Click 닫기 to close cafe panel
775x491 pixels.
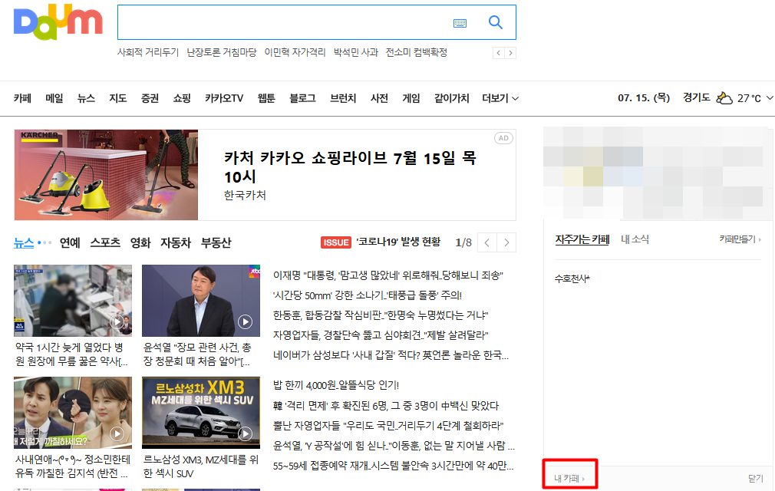pyautogui.click(x=756, y=478)
